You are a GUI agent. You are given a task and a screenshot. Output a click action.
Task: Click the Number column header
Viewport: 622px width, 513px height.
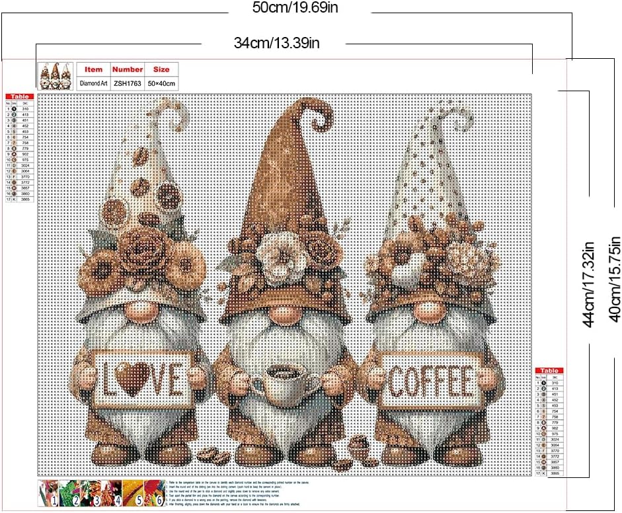[x=128, y=69]
